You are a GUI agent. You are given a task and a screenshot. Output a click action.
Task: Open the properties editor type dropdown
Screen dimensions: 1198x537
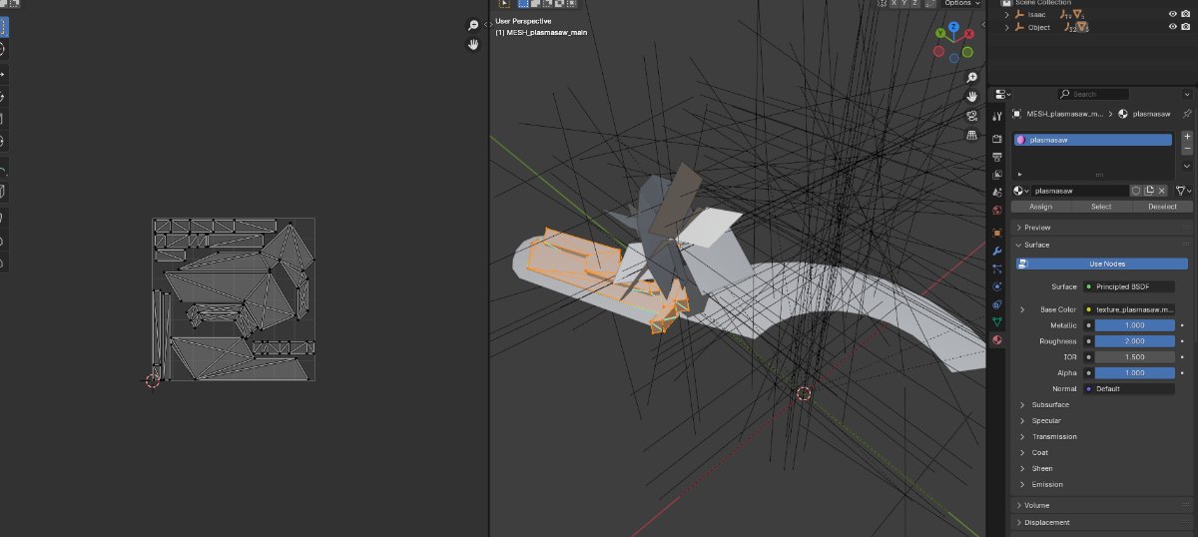(x=1003, y=94)
